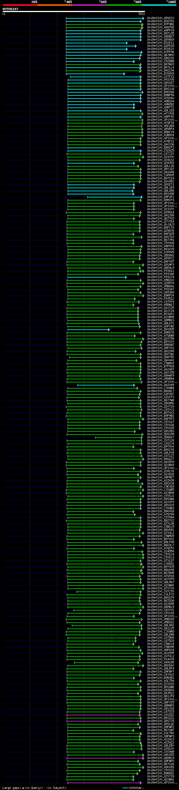Select the query name AV556187
This screenshot has width=179, height=790.
(10, 9)
